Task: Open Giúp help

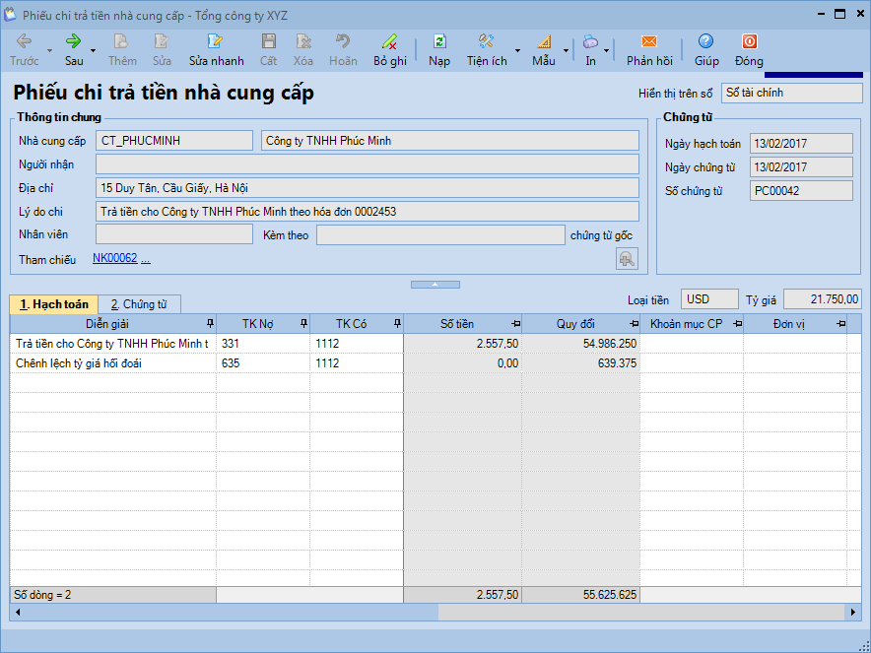Action: (706, 50)
